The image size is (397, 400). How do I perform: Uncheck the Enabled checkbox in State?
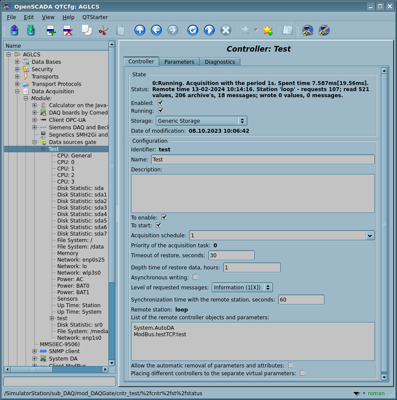coord(160,103)
